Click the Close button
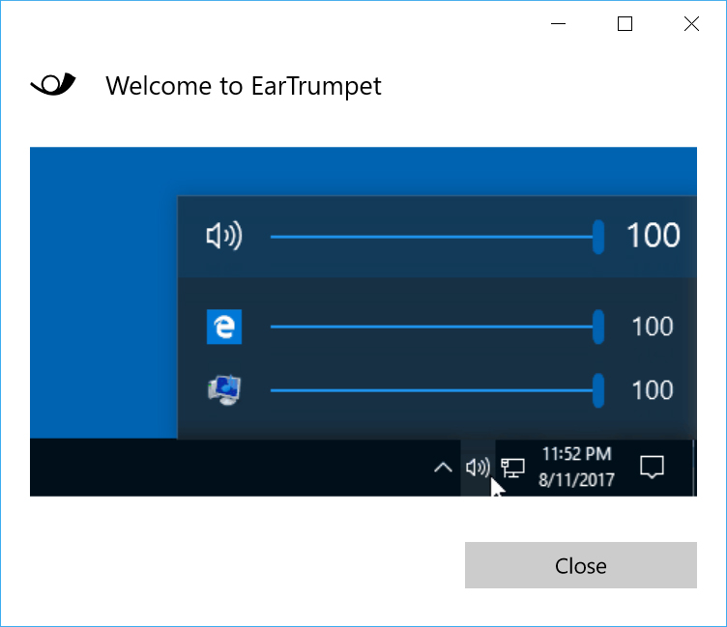 tap(580, 565)
